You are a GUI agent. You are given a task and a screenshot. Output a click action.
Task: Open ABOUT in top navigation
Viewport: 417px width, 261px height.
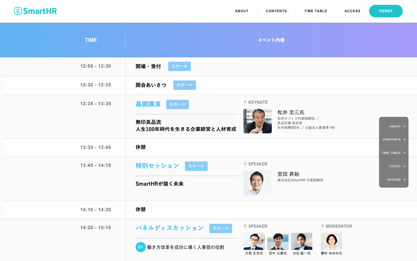click(x=242, y=11)
